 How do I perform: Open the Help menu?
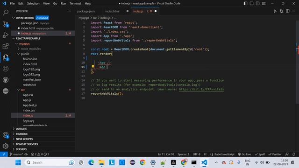(88, 3)
